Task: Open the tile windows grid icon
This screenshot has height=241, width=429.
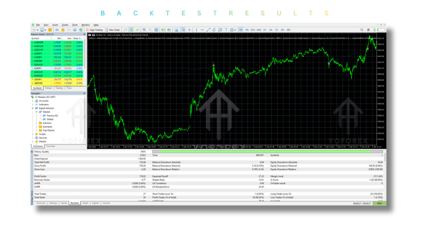Action: tap(156, 30)
